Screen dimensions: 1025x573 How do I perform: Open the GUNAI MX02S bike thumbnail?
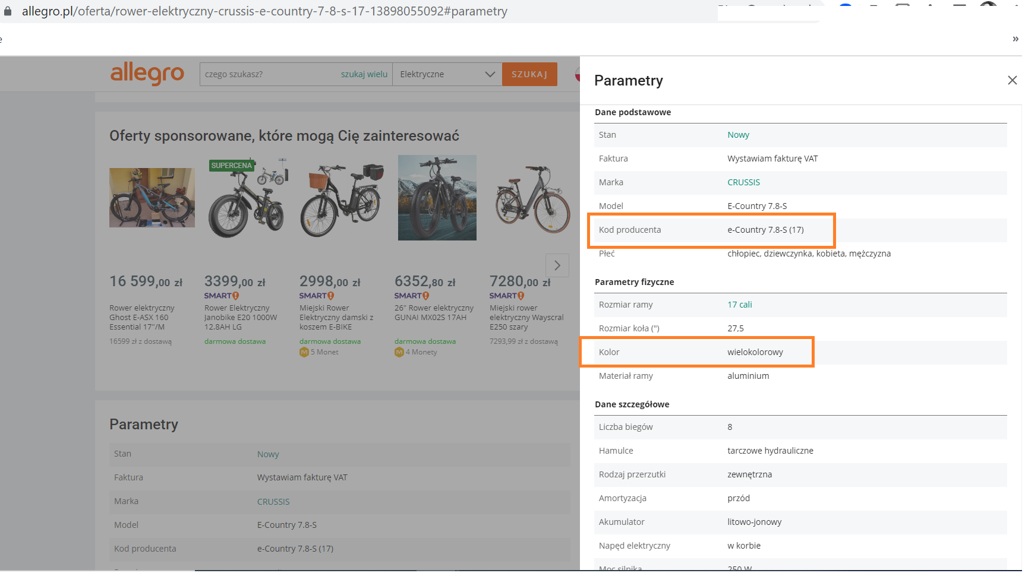point(437,198)
